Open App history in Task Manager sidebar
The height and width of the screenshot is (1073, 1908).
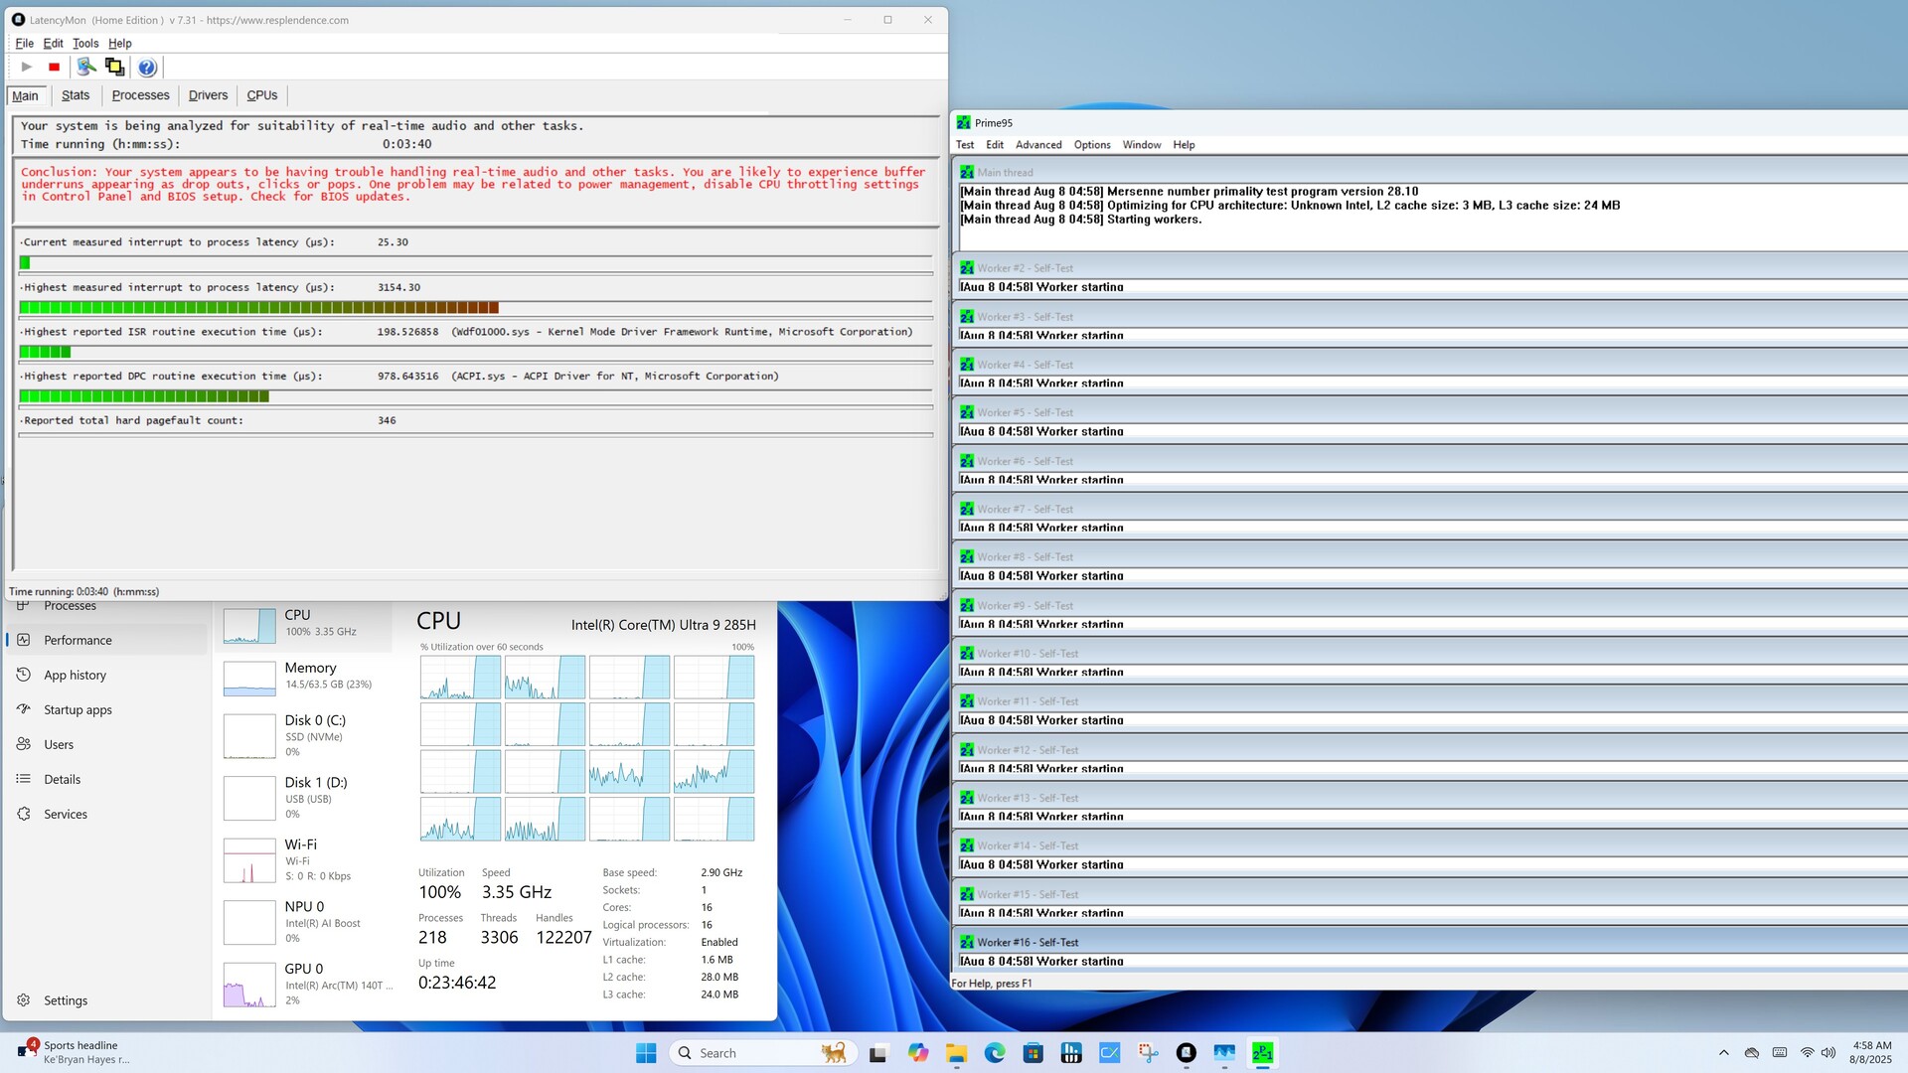pos(107,676)
